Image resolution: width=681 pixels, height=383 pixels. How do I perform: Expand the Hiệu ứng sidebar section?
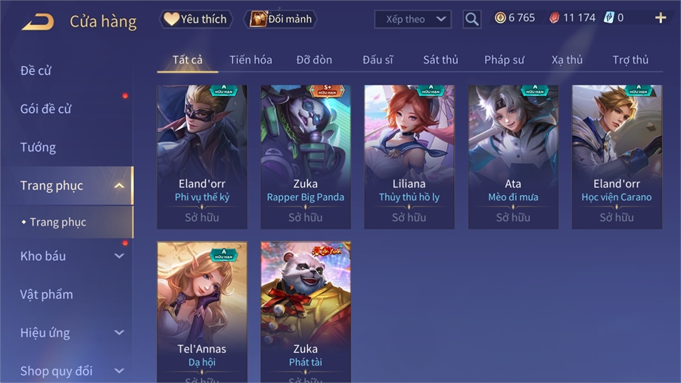(119, 332)
